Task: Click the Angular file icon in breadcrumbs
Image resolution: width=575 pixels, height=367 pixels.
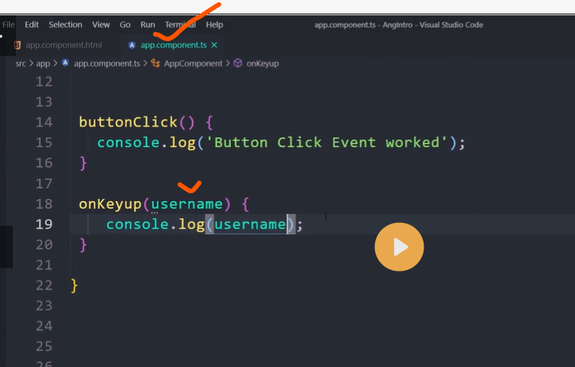Action: point(66,64)
